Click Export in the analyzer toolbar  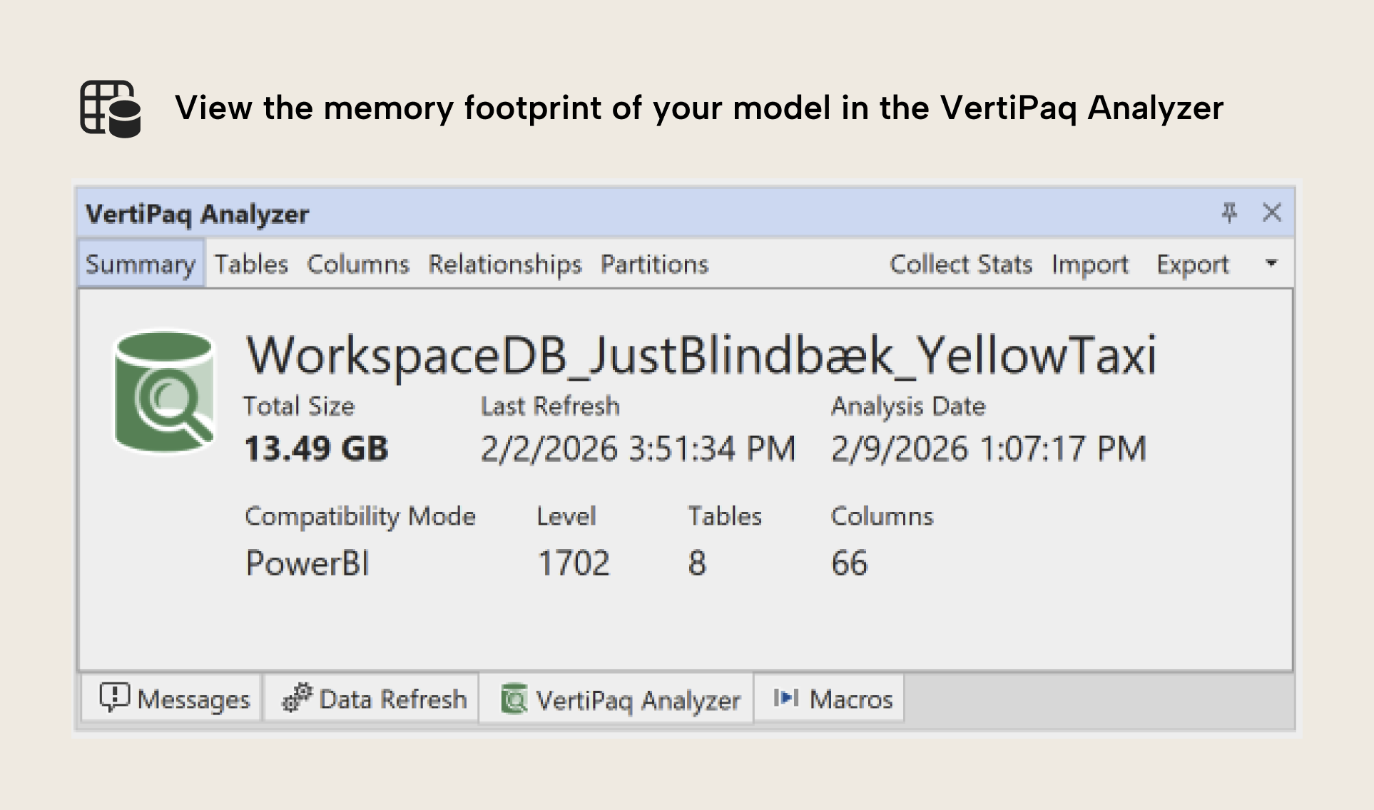click(1193, 264)
